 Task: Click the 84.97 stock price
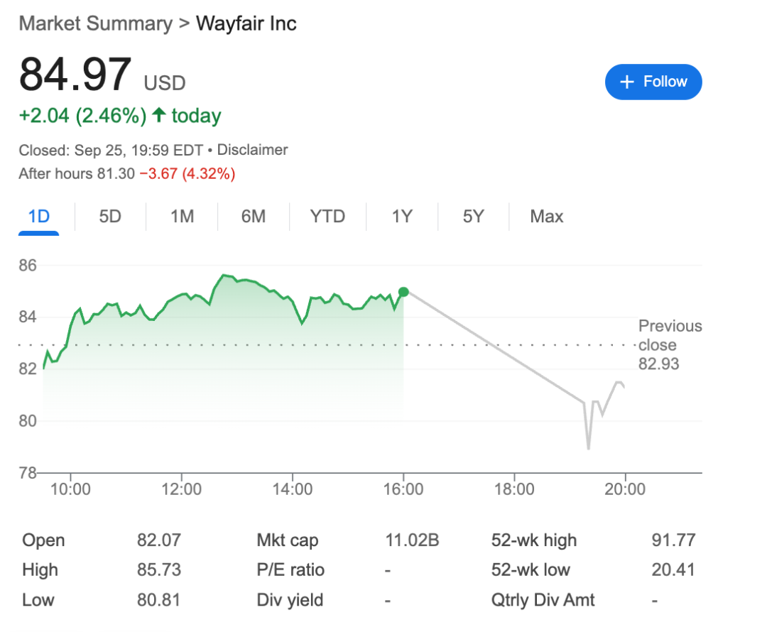pos(75,75)
